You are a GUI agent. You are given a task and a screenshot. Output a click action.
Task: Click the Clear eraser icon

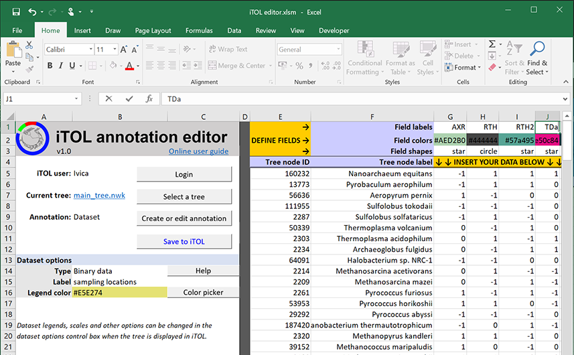pos(492,68)
